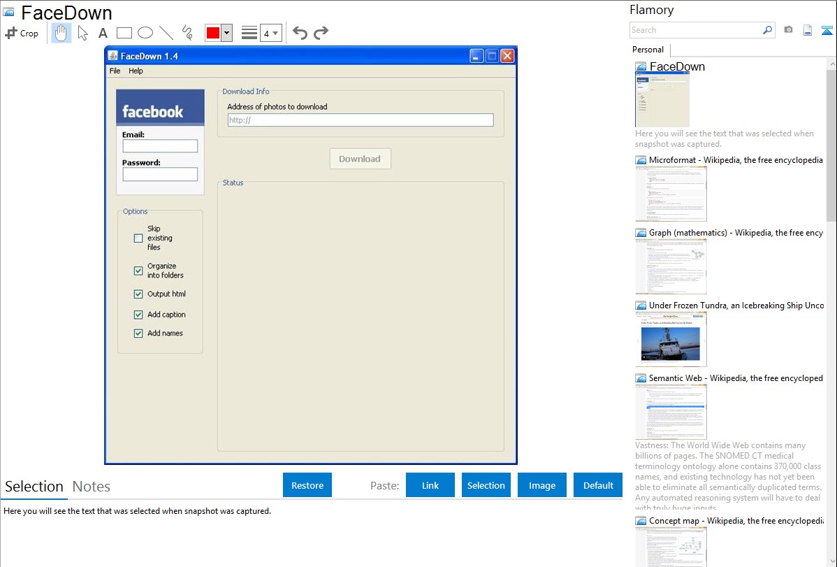
Task: Undo the last annotation
Action: coord(300,33)
